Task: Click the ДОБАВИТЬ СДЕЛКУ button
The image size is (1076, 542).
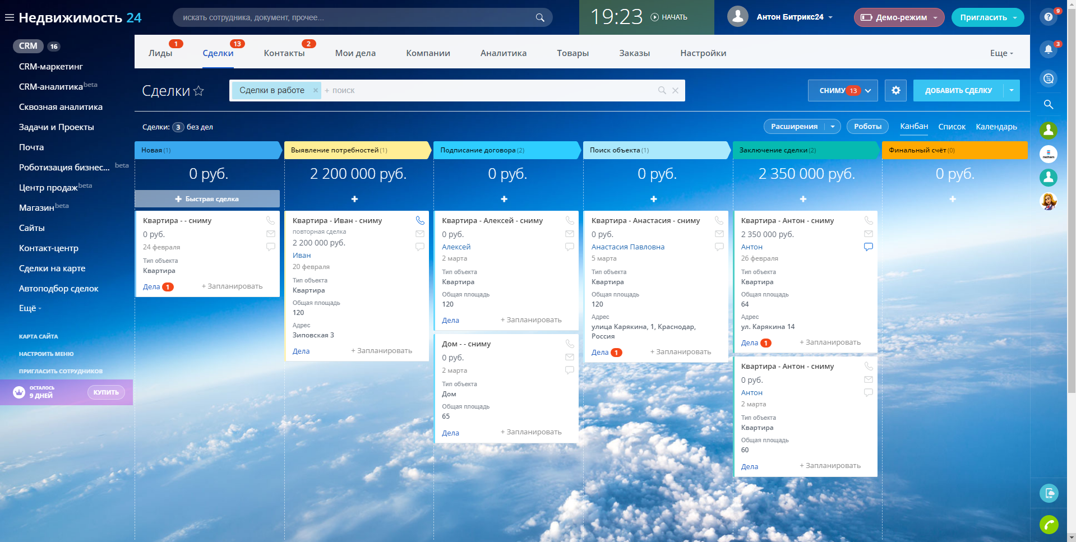Action: [x=958, y=90]
